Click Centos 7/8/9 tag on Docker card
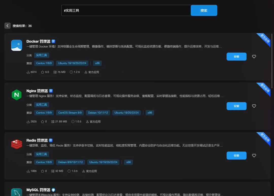This screenshot has width=274, height=196. pyautogui.click(x=44, y=63)
